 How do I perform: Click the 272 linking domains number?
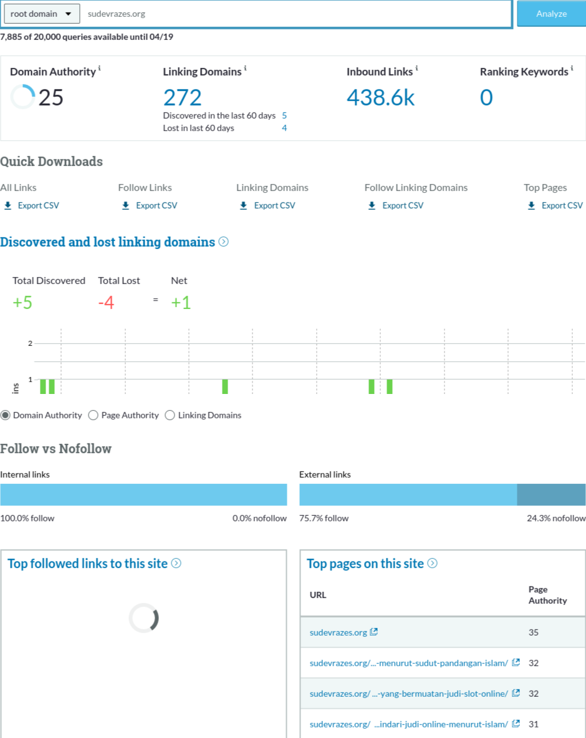point(183,97)
